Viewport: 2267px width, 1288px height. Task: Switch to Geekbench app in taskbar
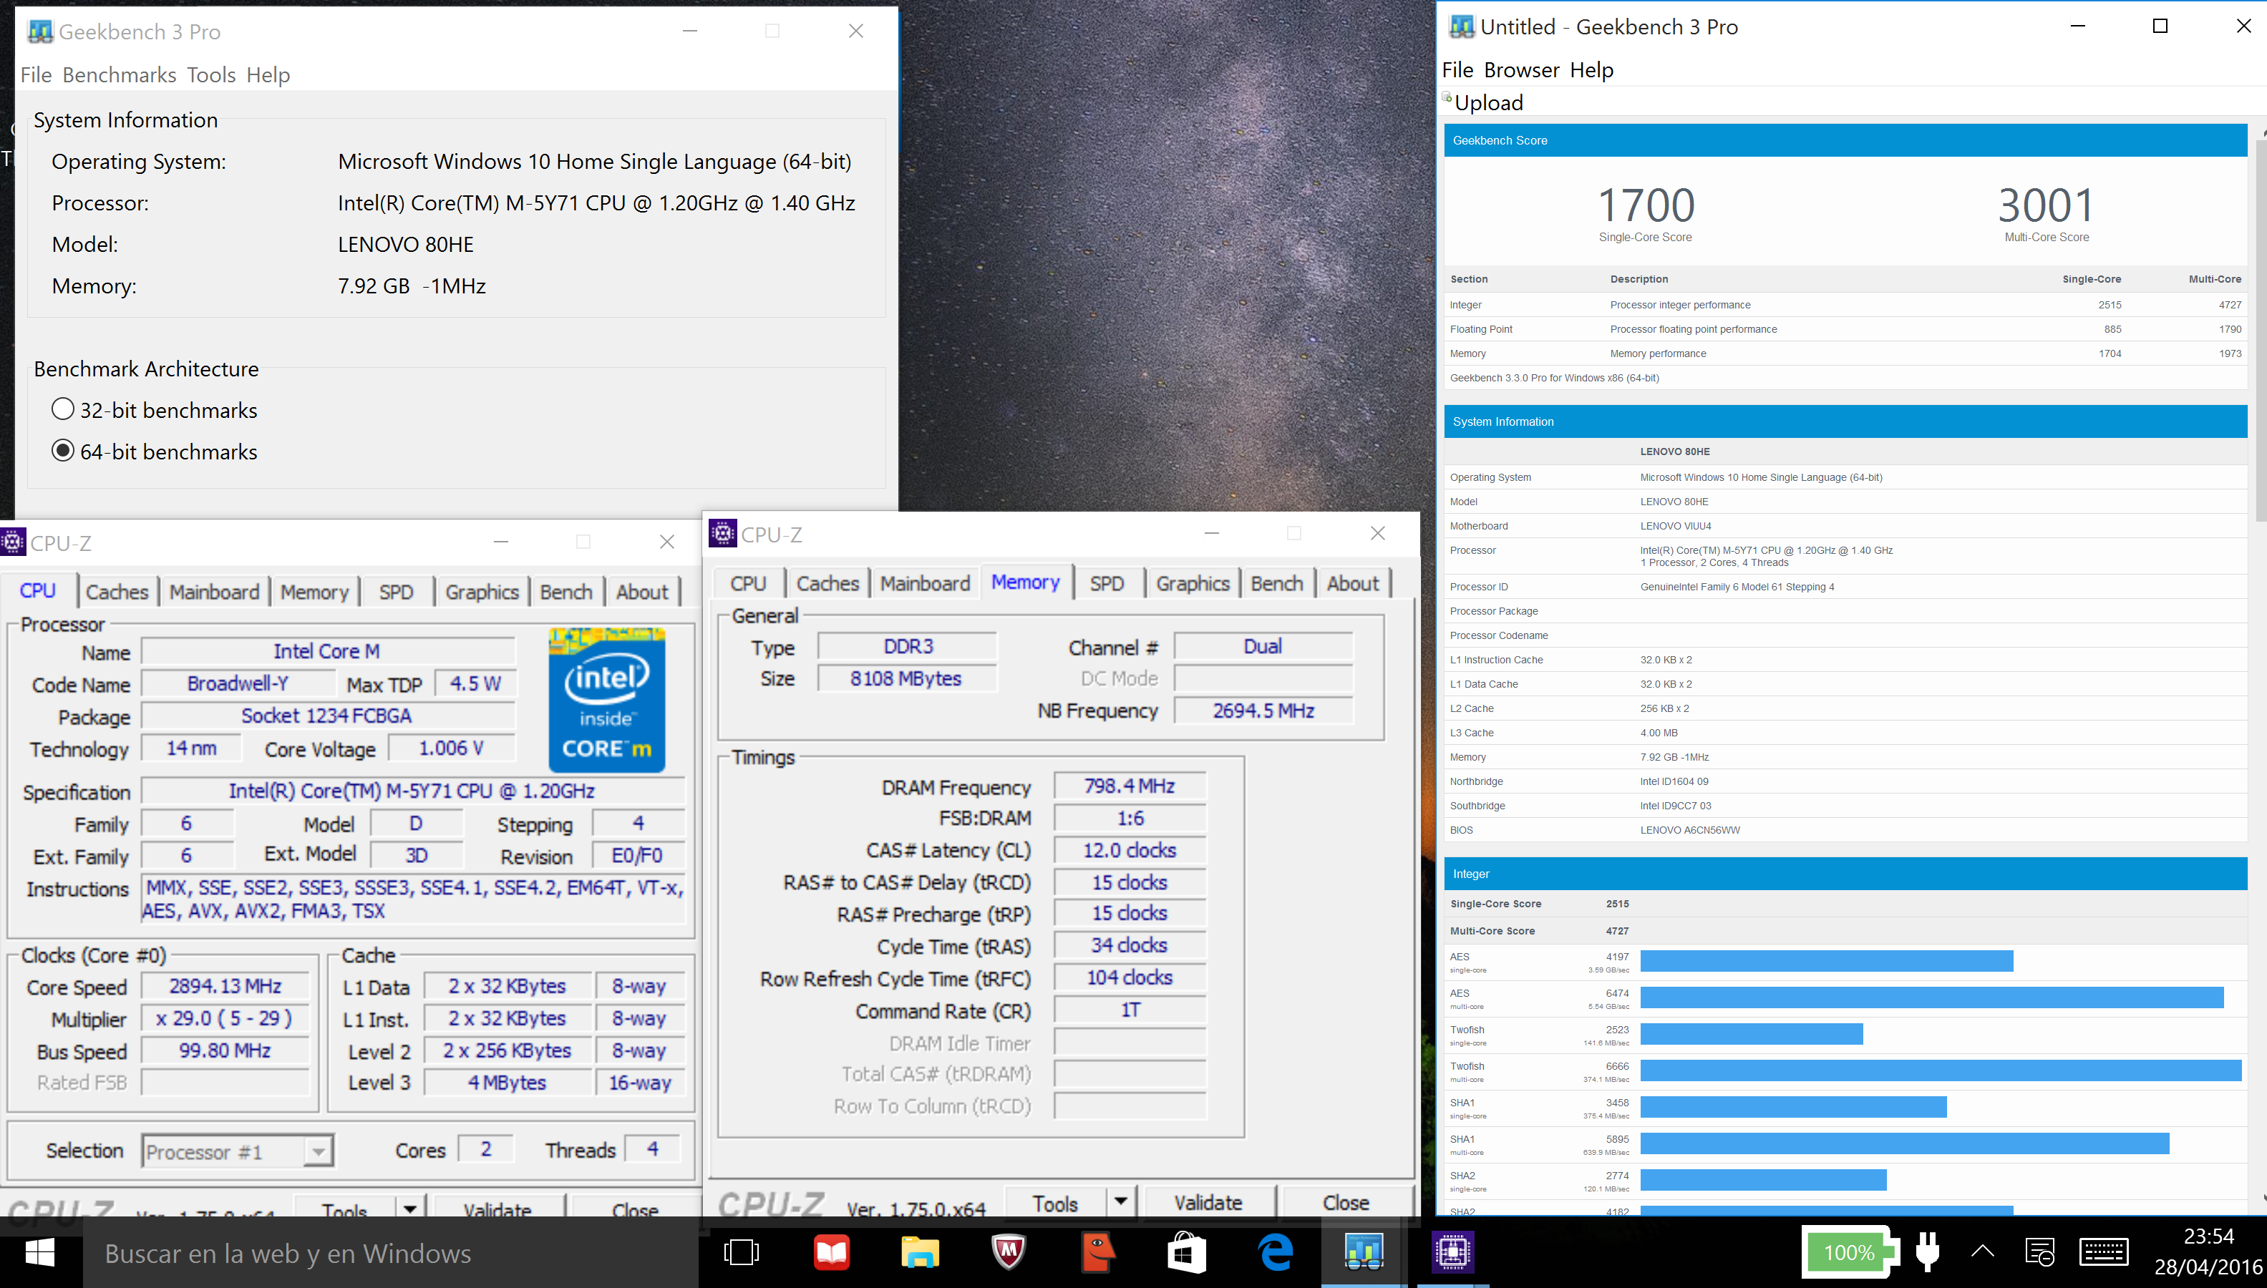pos(1364,1252)
